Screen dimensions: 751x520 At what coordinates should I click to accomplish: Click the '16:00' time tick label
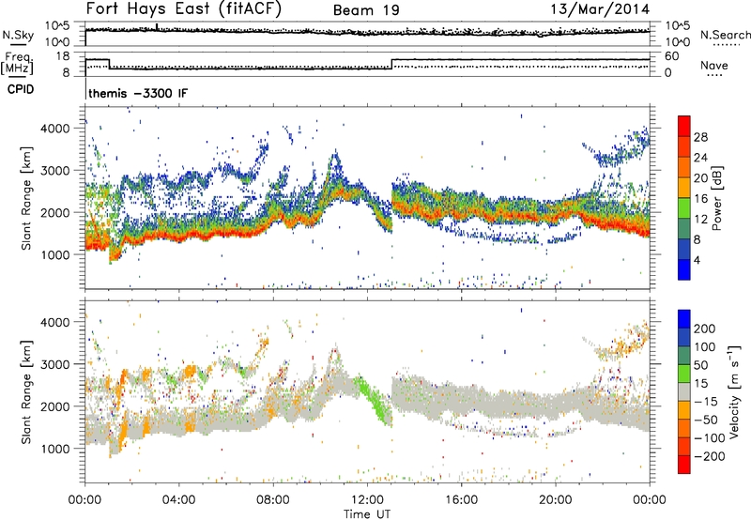(461, 500)
